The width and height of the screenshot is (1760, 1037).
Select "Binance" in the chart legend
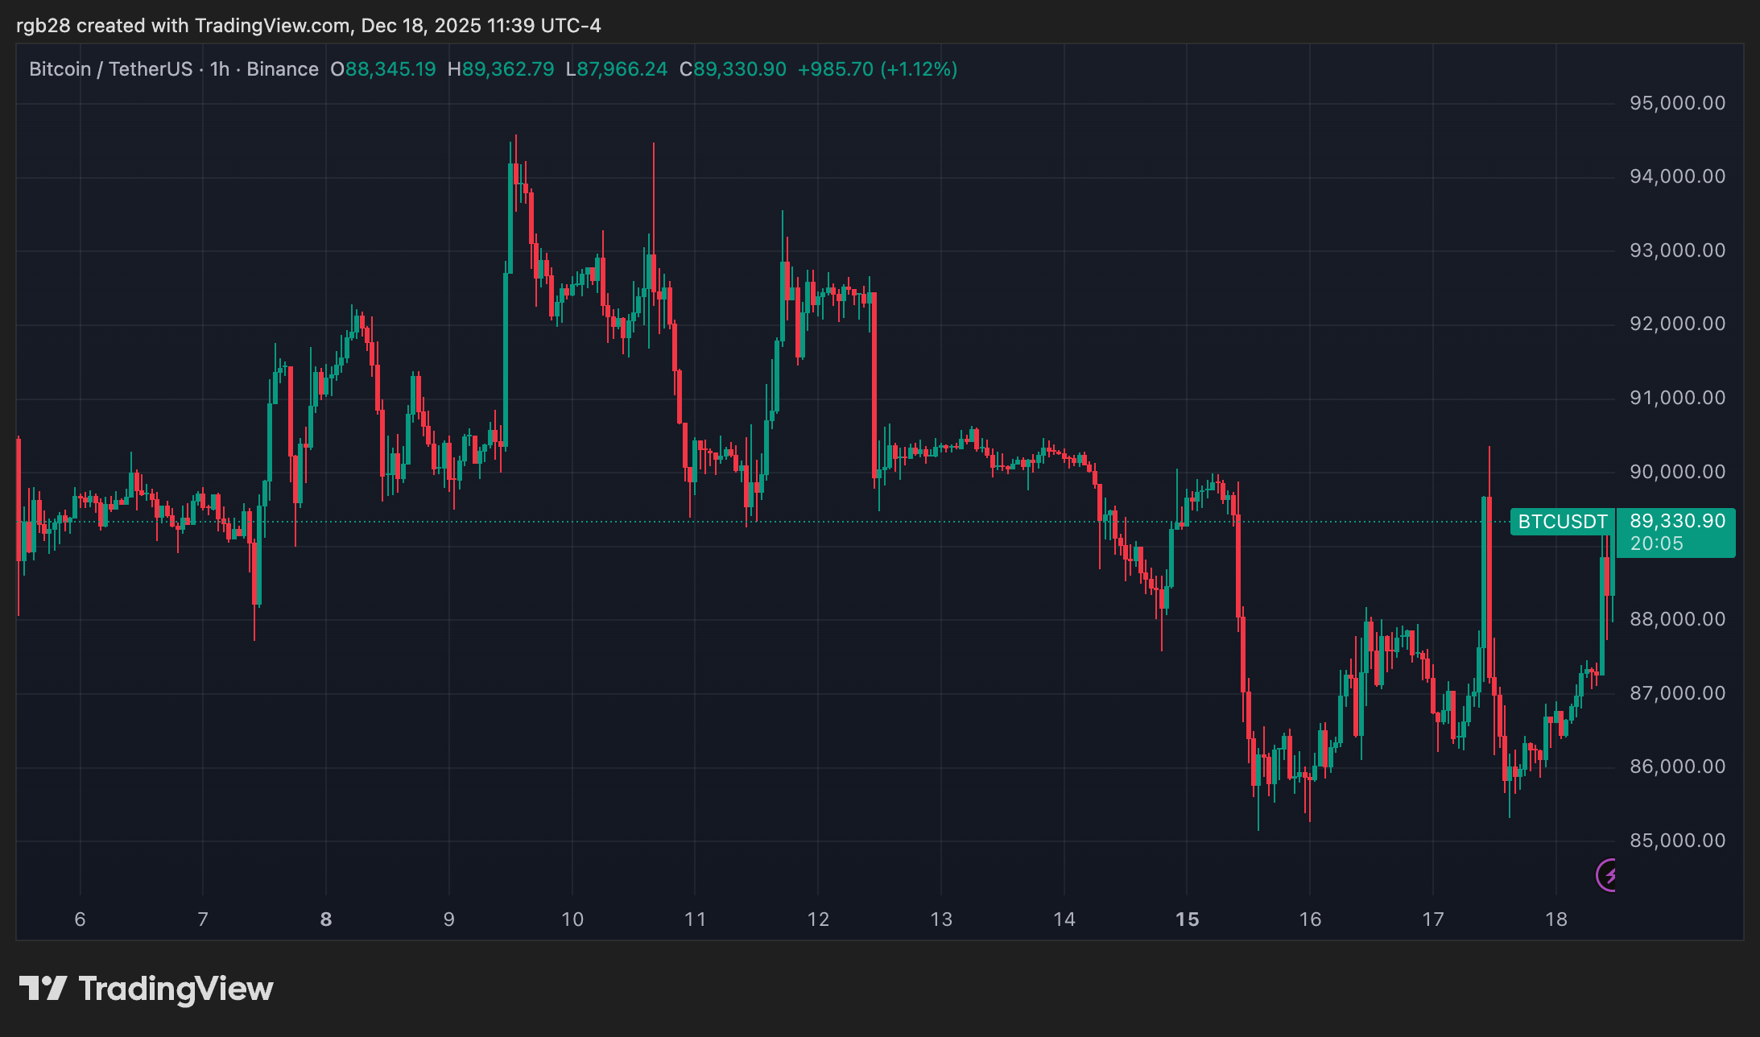point(282,68)
